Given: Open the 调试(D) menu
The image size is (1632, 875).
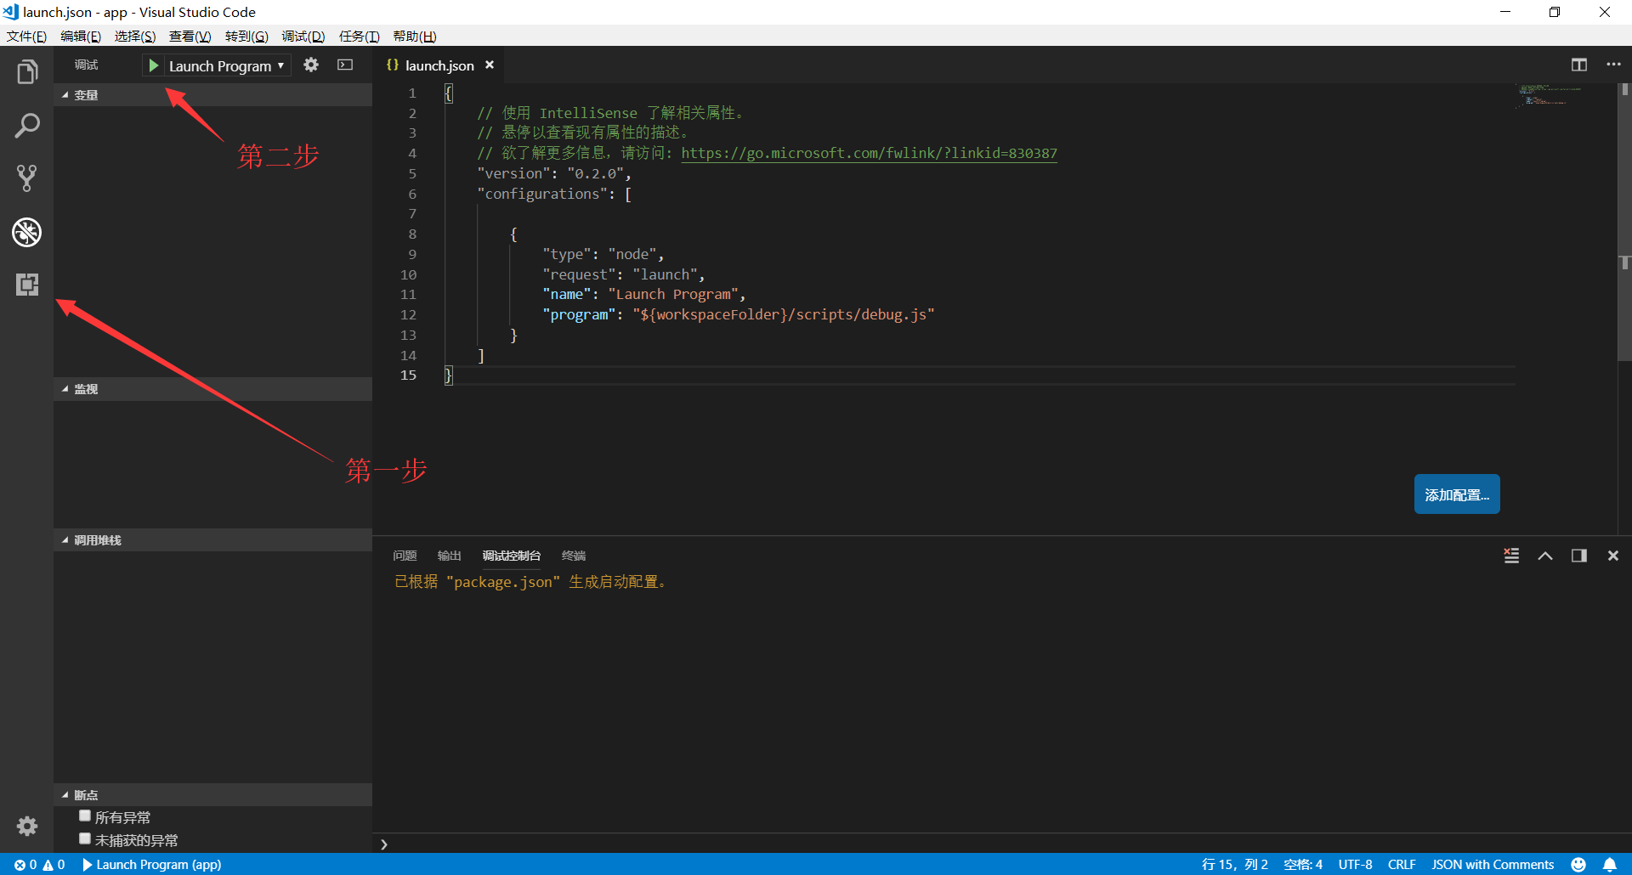Looking at the screenshot, I should 303,37.
